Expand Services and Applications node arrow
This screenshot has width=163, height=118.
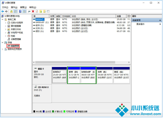coord(3,49)
